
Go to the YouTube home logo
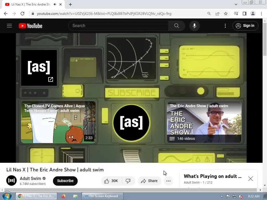click(31, 26)
